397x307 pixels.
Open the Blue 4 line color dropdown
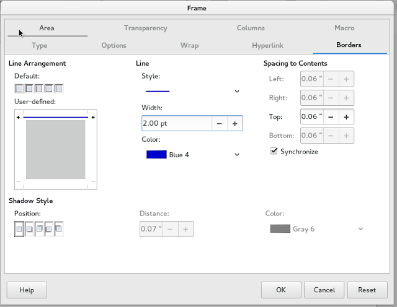coord(192,155)
